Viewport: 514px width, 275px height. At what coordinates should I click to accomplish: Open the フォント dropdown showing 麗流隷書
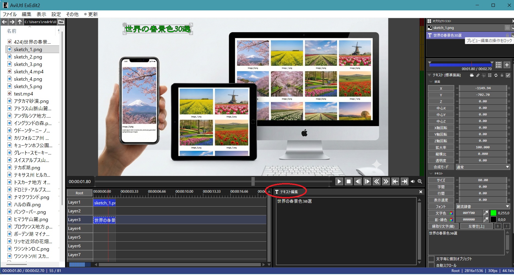tap(482, 207)
